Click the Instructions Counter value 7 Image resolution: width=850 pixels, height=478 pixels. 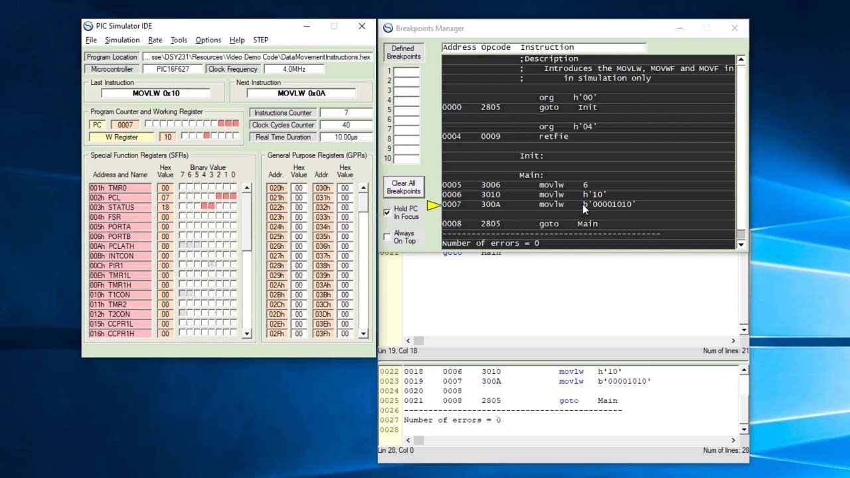(x=345, y=112)
